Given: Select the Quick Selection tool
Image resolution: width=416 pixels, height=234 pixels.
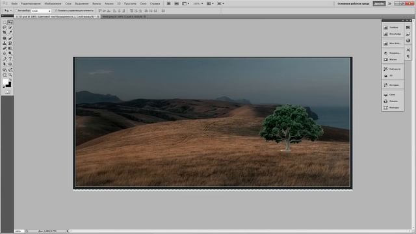Looking at the screenshot, I should (10, 27).
